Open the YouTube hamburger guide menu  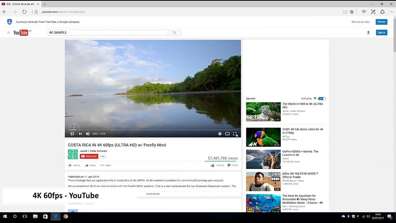[x=9, y=33]
